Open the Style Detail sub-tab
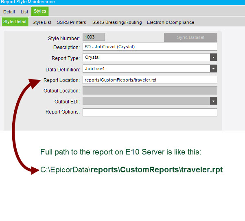 (15, 21)
